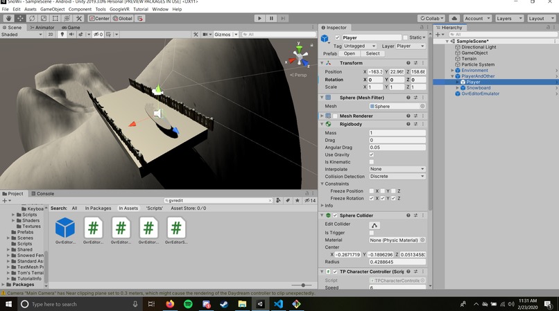The width and height of the screenshot is (559, 311).
Task: Toggle scene audio speaker icon
Action: click(x=71, y=35)
